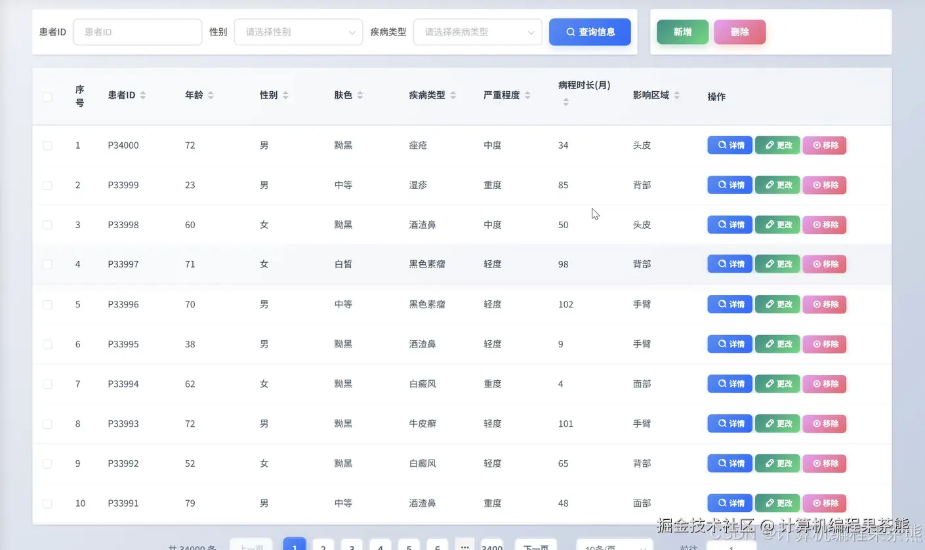
Task: Open details for patient P33991 via 详情 icon
Action: click(x=730, y=503)
